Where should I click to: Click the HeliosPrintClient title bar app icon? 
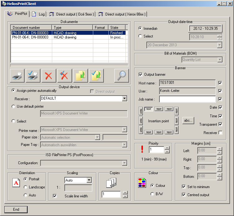(4, 4)
